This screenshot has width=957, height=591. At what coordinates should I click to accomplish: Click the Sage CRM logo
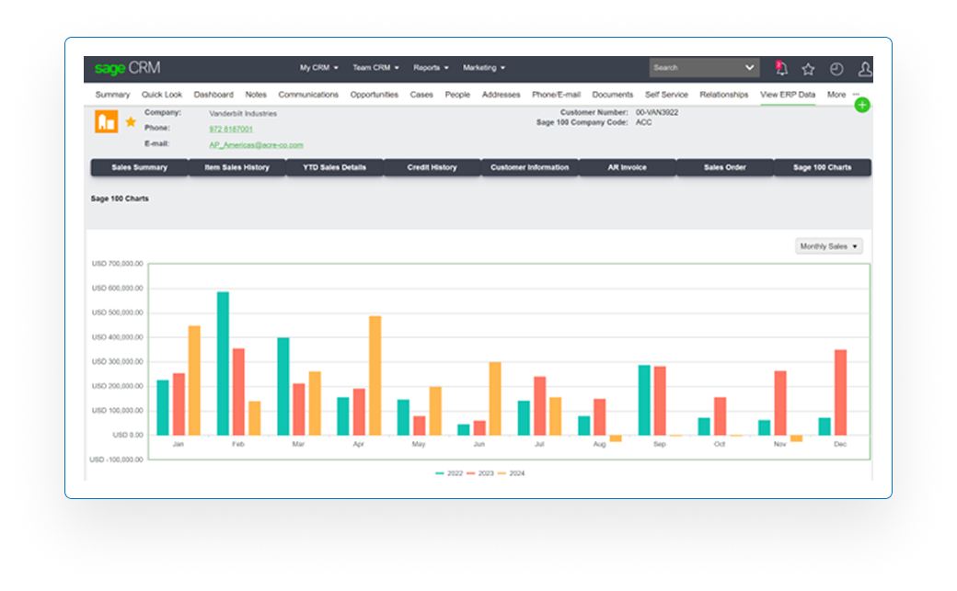(x=127, y=68)
